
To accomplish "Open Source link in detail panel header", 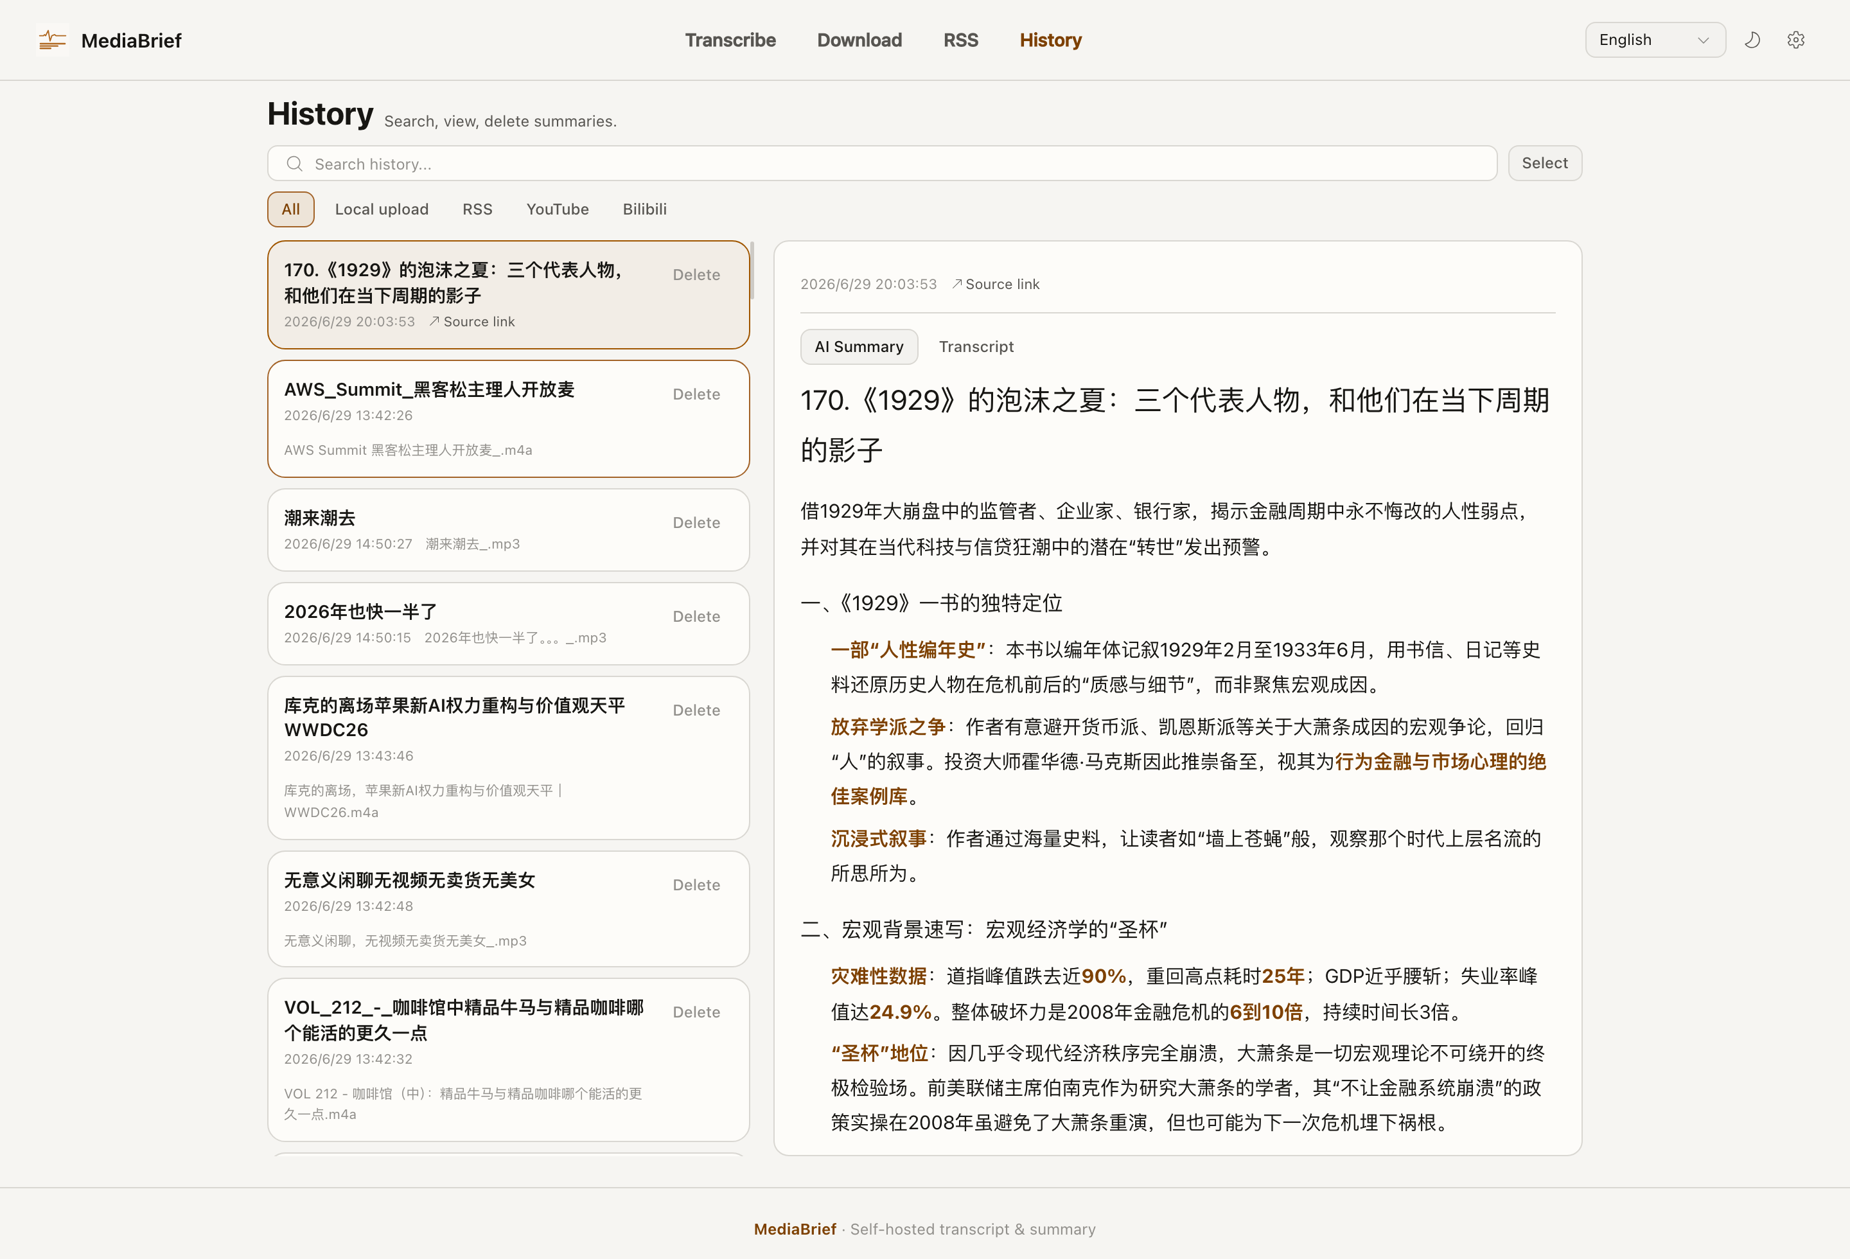I will pos(995,284).
